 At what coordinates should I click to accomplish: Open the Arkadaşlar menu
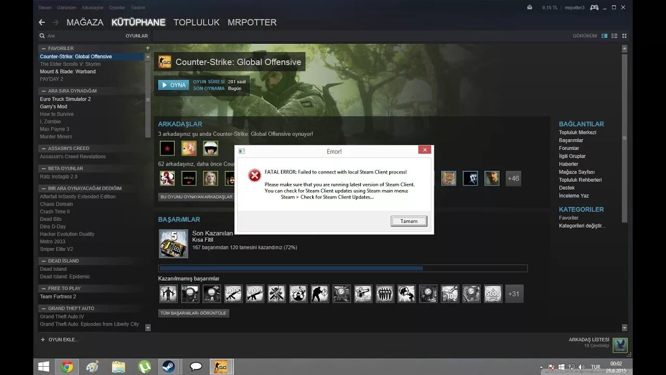(x=93, y=8)
